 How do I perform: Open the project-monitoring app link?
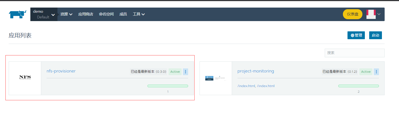pos(256,71)
